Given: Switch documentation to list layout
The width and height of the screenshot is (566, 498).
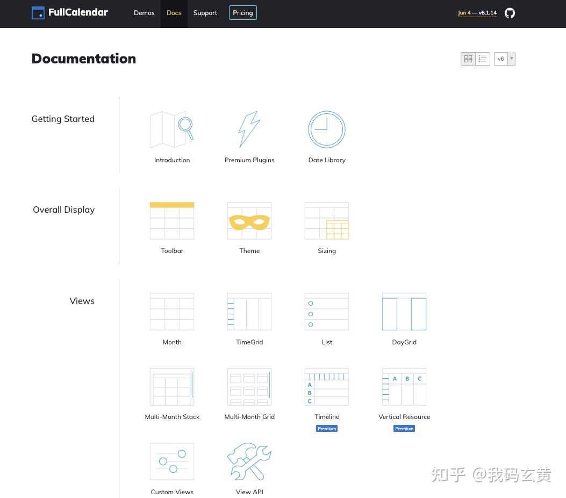Looking at the screenshot, I should tap(482, 59).
